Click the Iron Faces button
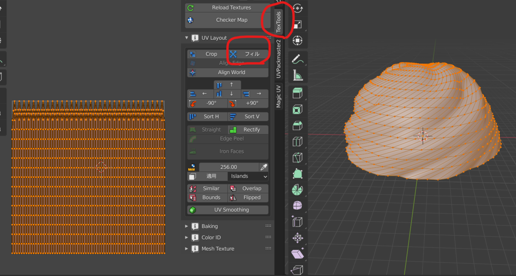516x276 pixels. click(228, 151)
